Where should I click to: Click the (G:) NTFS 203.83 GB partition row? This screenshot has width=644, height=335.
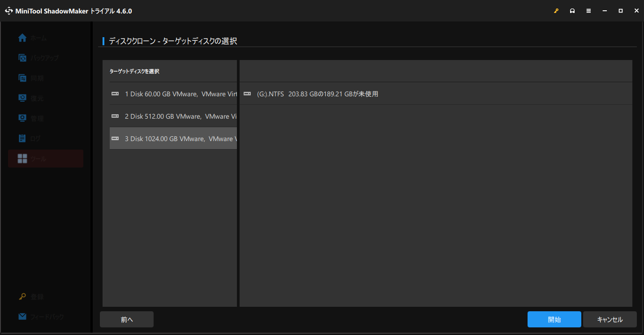point(436,94)
